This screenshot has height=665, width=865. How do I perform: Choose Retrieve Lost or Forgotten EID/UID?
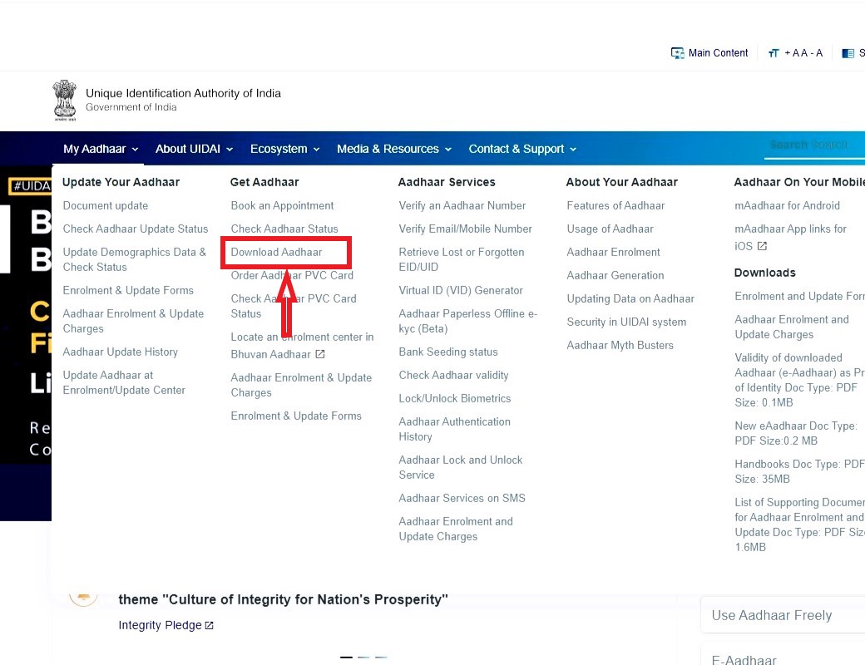click(x=462, y=259)
